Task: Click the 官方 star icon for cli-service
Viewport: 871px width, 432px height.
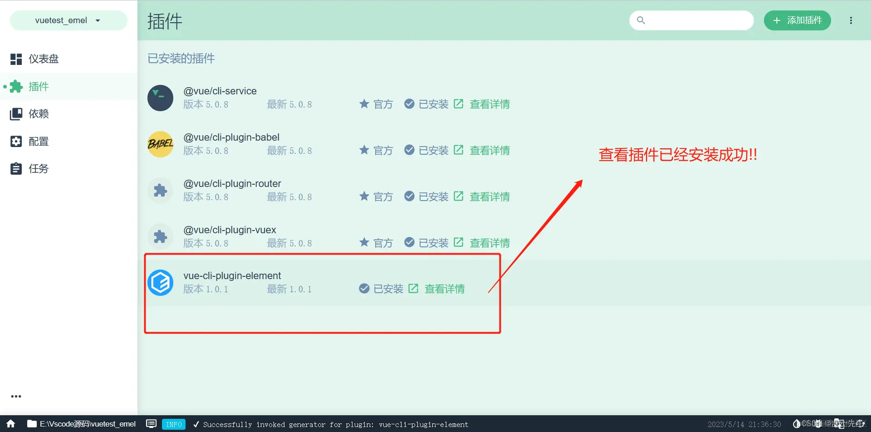Action: click(364, 104)
